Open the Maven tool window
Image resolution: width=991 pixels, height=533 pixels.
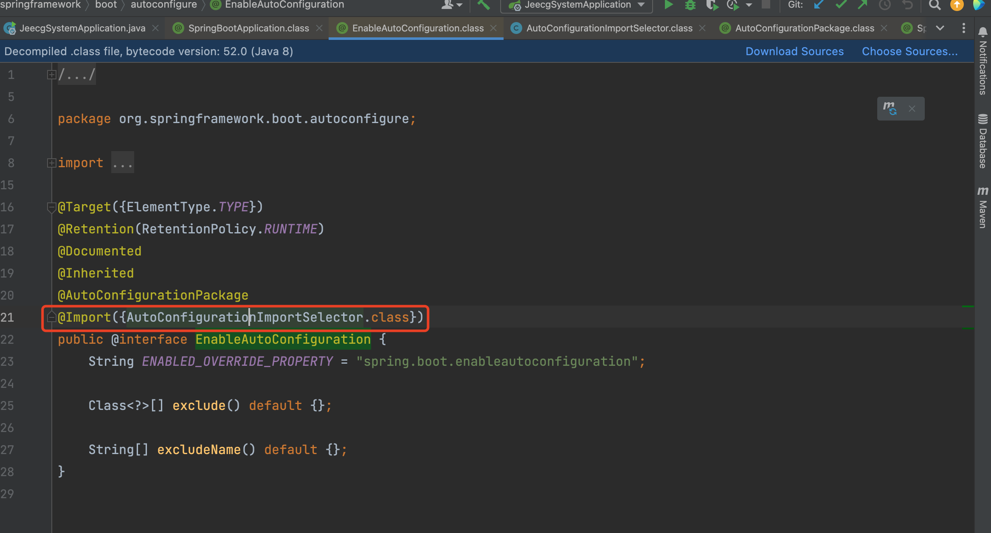pos(983,208)
